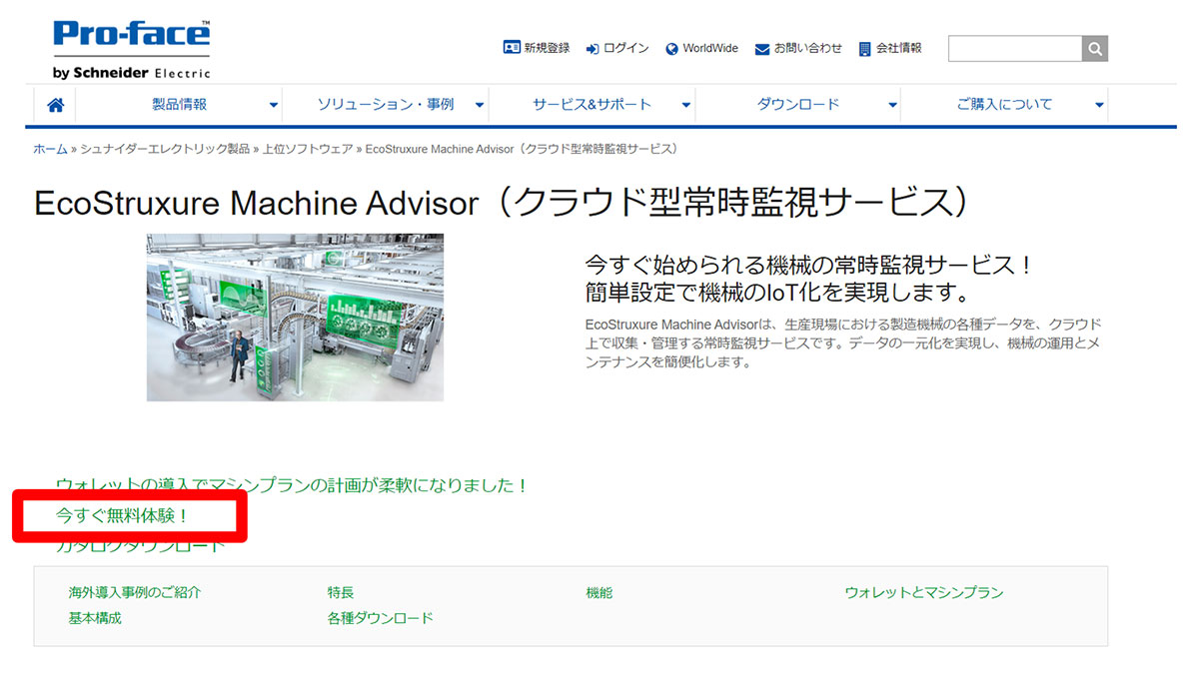This screenshot has height=676, width=1199.
Task: Click the factory floor product image
Action: [x=295, y=318]
